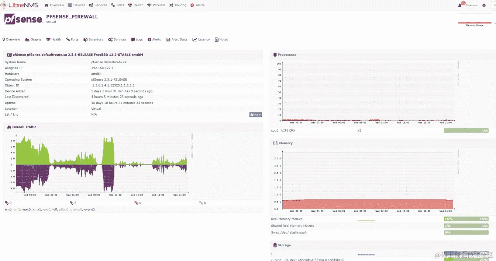Click the Shared Real Memory 1% bar
496x261 pixels.
pos(466,226)
